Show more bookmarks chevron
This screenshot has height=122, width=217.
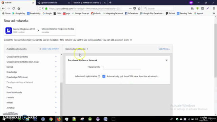pyautogui.click(x=214, y=14)
